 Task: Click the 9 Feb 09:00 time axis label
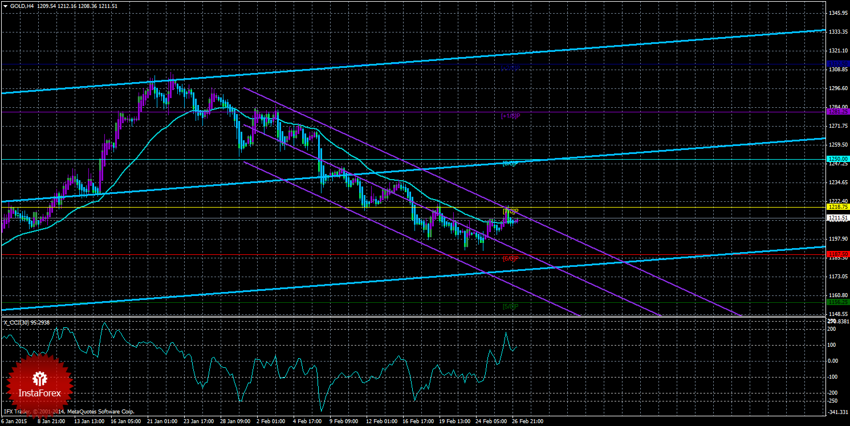[344, 421]
